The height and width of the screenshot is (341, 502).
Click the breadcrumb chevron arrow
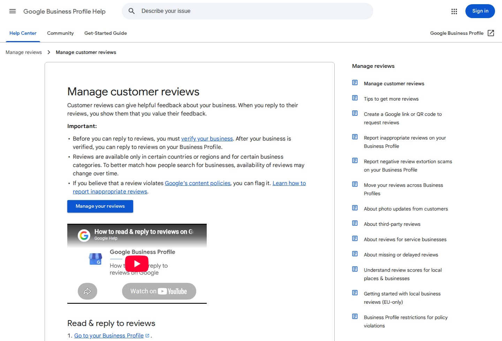tap(49, 52)
